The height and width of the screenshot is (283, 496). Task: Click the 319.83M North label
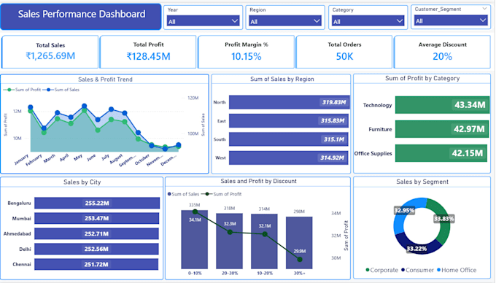(x=334, y=102)
